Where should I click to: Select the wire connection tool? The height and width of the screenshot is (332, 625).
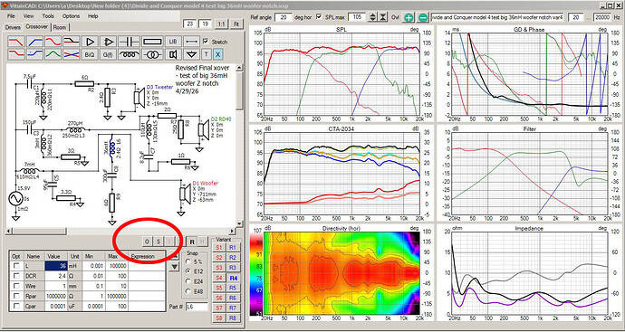(192, 42)
